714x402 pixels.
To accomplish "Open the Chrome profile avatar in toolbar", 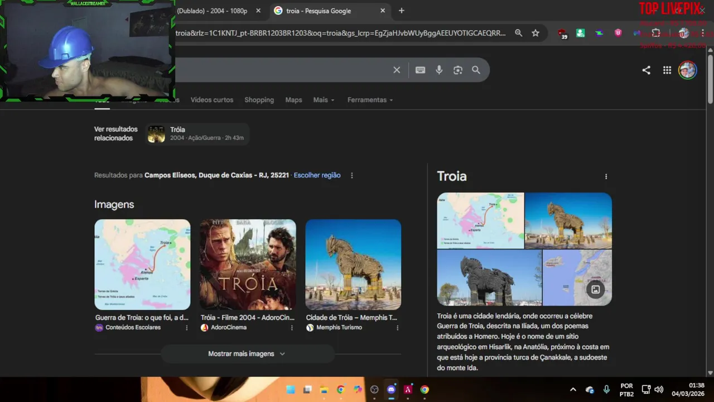I will click(x=684, y=33).
